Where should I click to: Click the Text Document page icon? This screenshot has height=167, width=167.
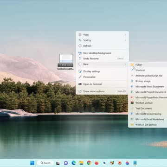[132, 109]
